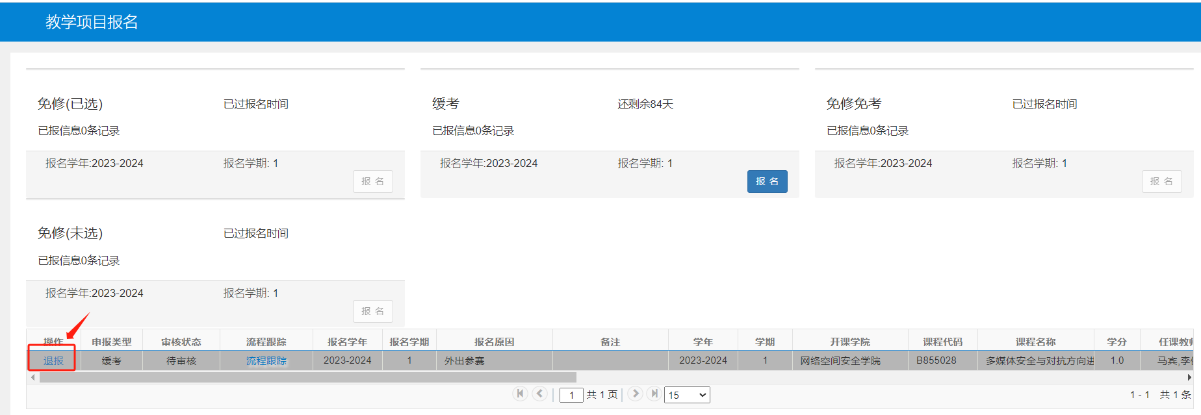
Task: Click the horizontal scrollbar thumb
Action: click(308, 377)
